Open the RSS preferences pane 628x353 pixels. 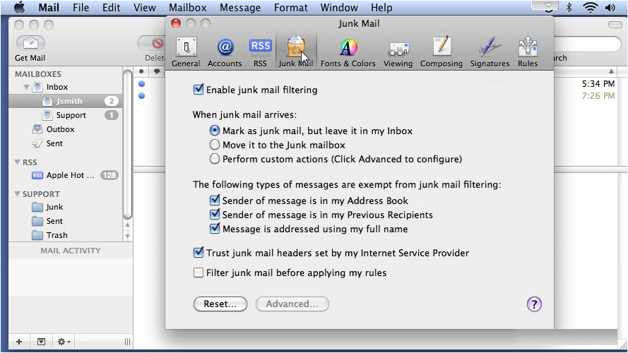(x=261, y=52)
